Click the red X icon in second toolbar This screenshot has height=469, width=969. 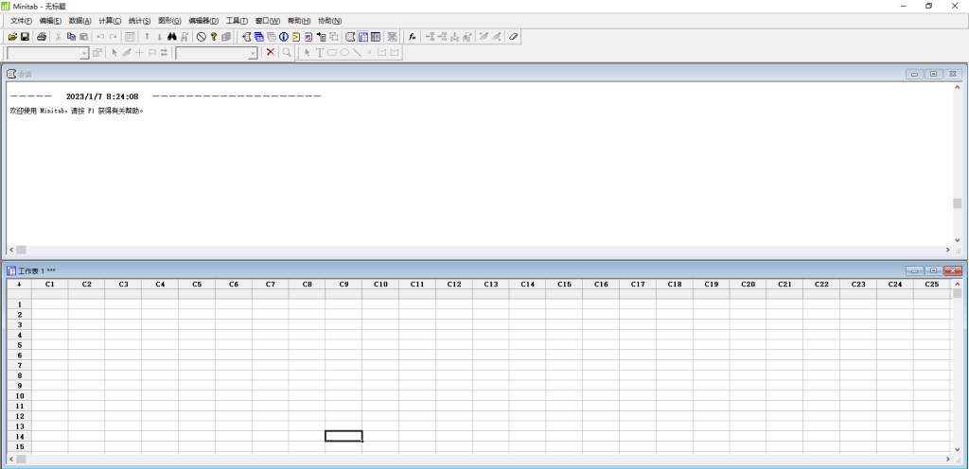(x=271, y=53)
